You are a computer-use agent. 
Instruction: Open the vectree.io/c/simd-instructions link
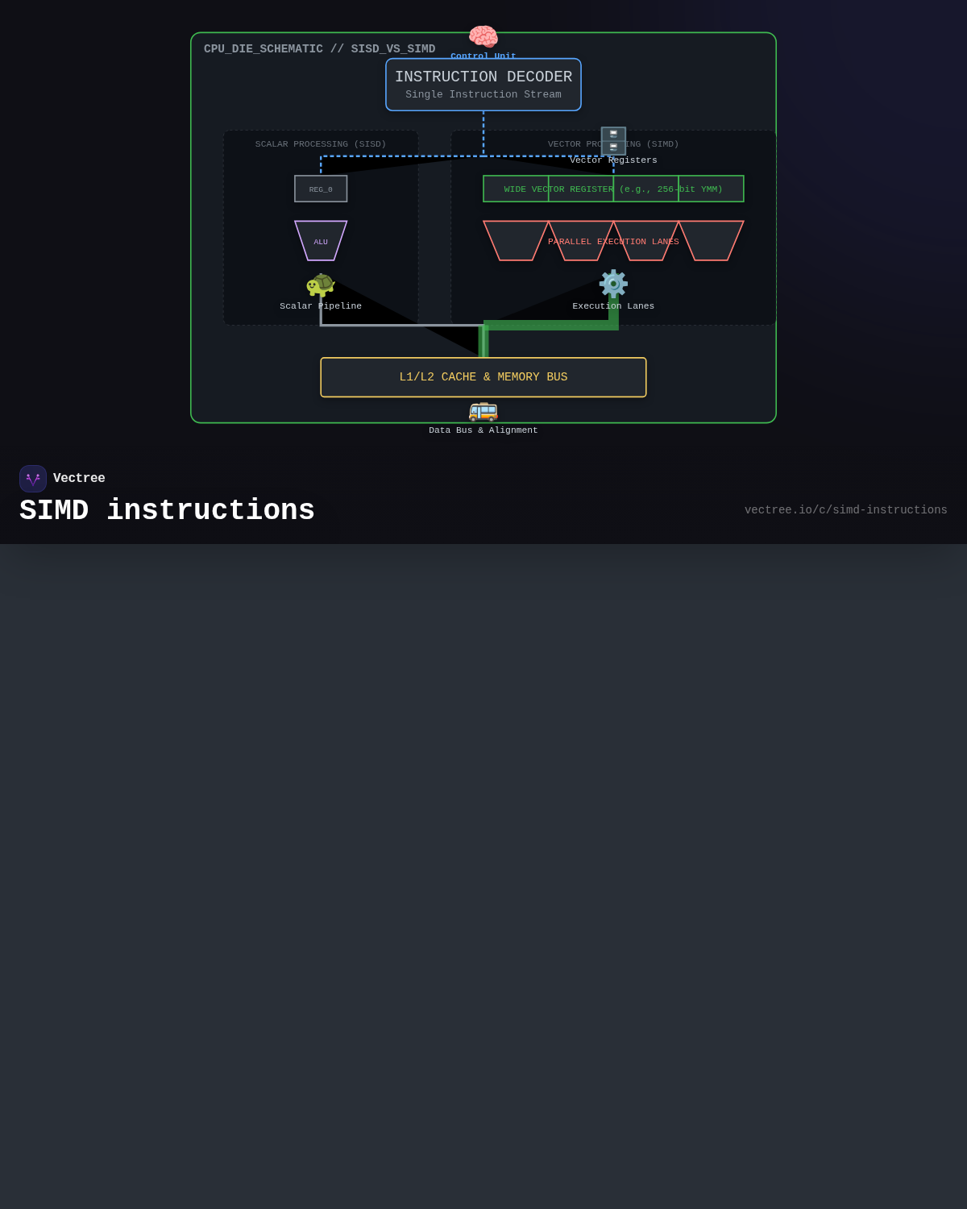click(x=845, y=509)
